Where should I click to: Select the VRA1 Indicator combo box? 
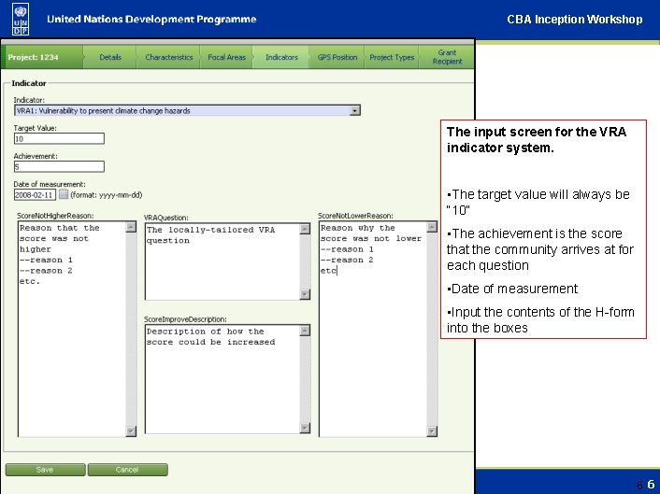click(187, 110)
